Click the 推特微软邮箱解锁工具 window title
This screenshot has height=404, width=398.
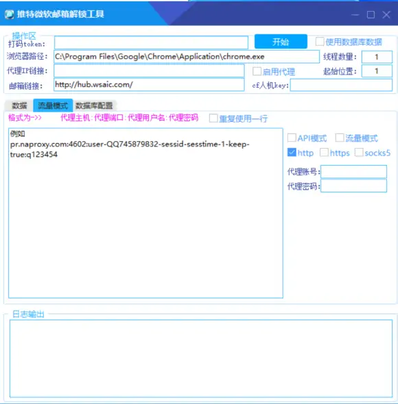(x=60, y=14)
